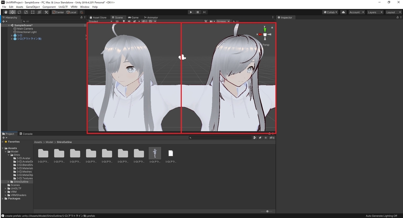This screenshot has height=218, width=403.
Task: Expand the Favorites section
Action: click(x=3, y=142)
